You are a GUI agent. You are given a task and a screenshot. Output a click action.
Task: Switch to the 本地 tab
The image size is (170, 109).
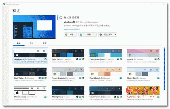tap(18, 43)
